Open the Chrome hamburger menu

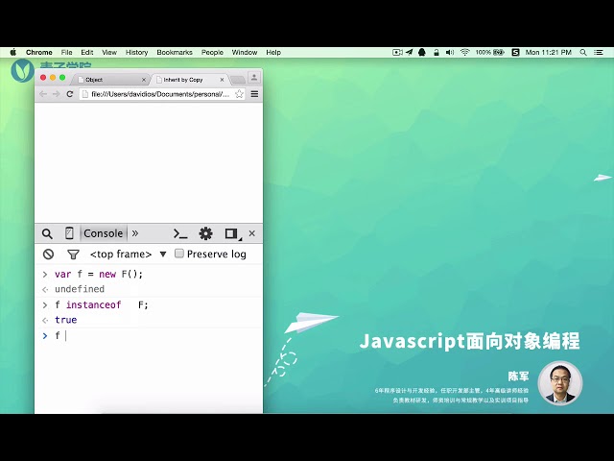tap(254, 94)
